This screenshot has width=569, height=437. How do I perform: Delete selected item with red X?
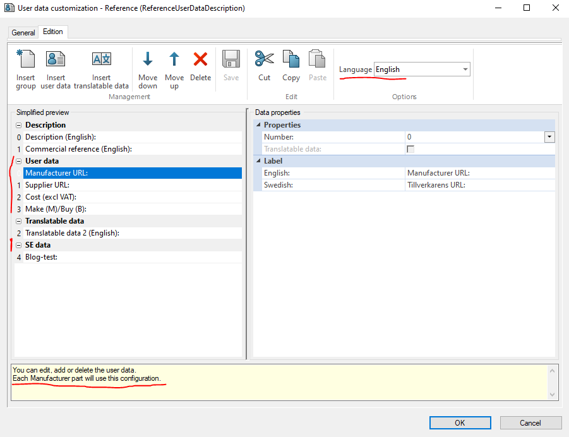coord(200,60)
